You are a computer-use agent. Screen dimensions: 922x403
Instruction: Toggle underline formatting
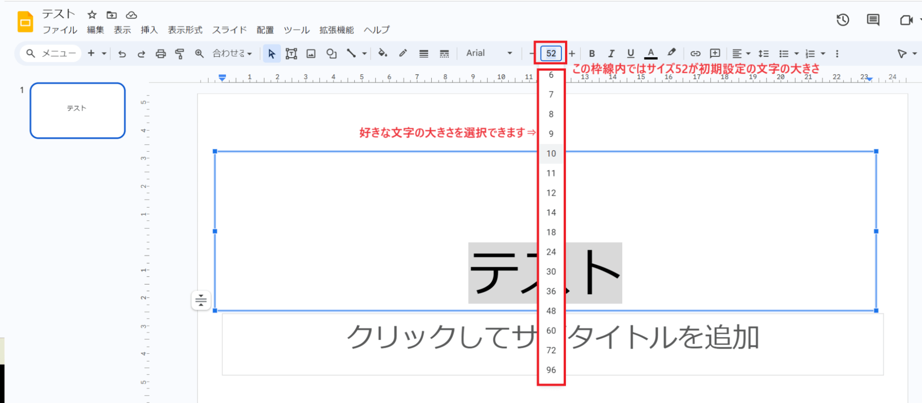(631, 54)
